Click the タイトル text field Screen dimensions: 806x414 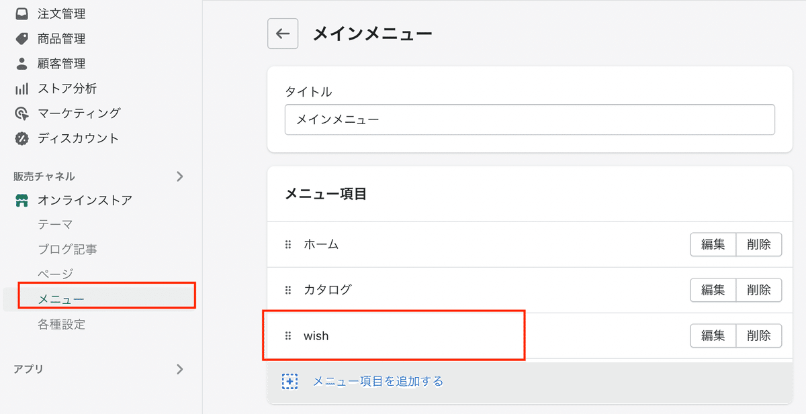tap(529, 119)
